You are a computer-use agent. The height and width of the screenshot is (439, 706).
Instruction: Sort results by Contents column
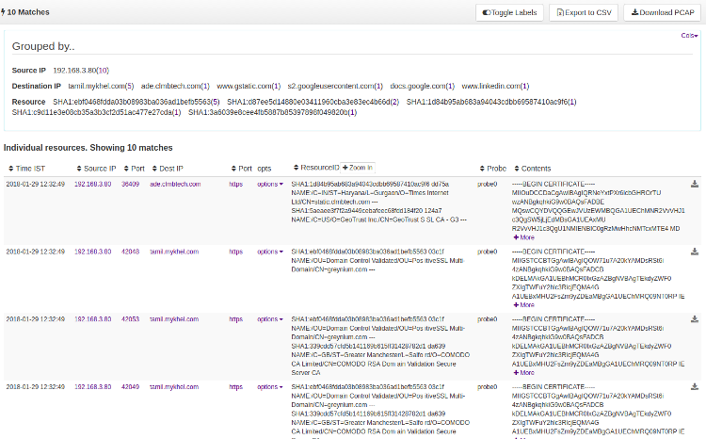click(x=537, y=168)
